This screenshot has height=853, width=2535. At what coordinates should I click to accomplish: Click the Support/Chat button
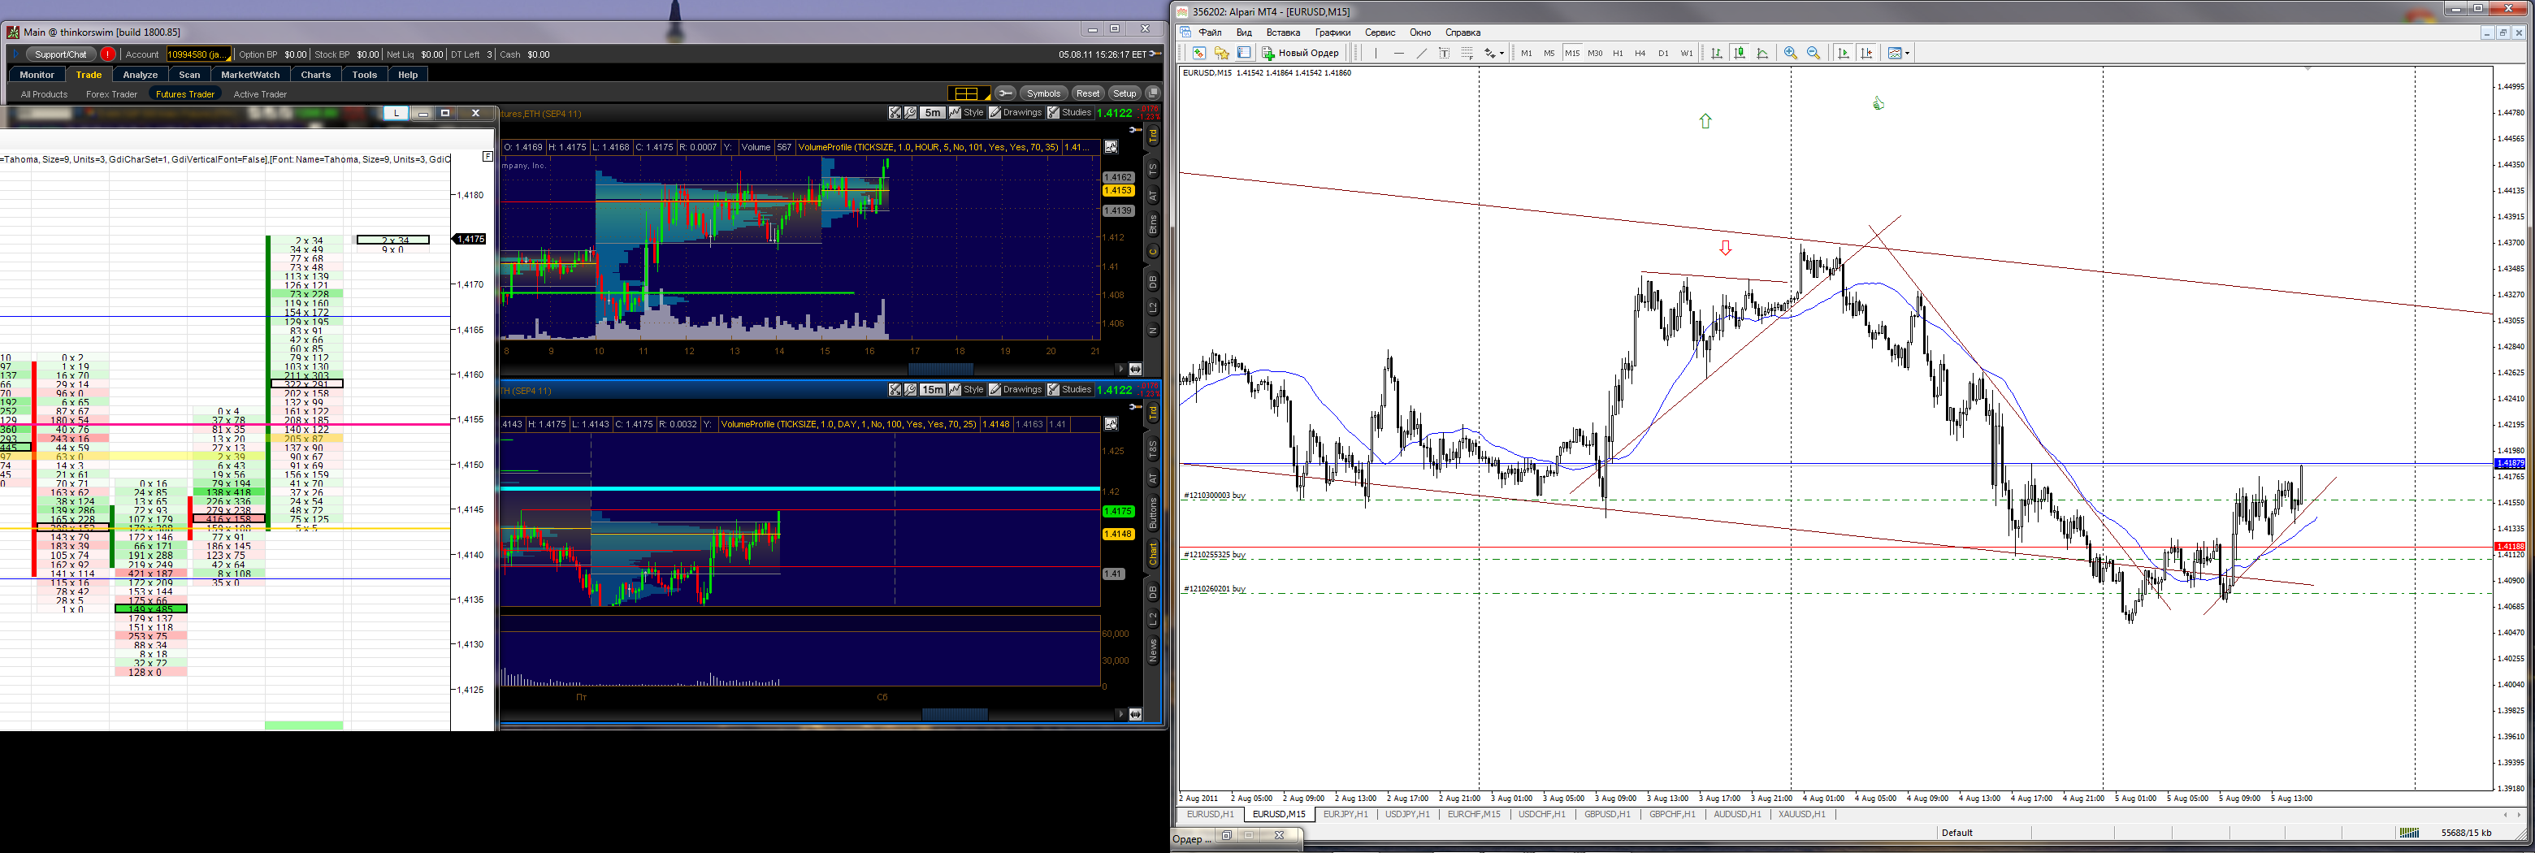61,54
